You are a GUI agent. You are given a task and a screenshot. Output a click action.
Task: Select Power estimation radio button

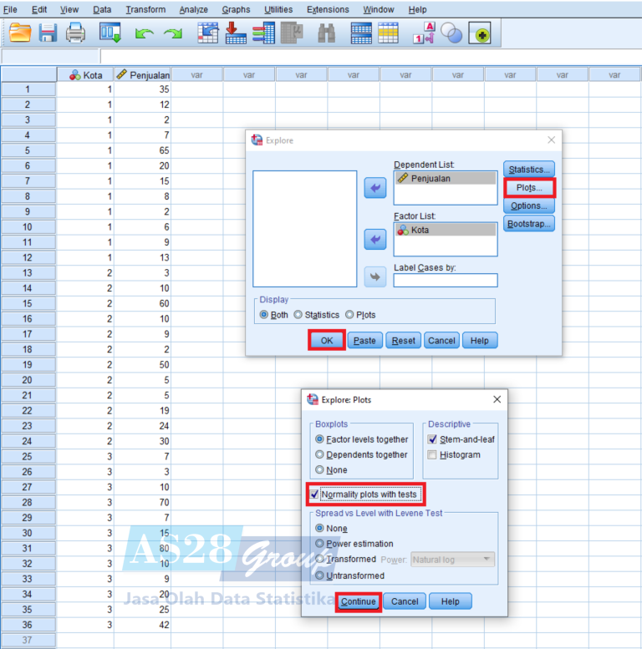tap(320, 544)
